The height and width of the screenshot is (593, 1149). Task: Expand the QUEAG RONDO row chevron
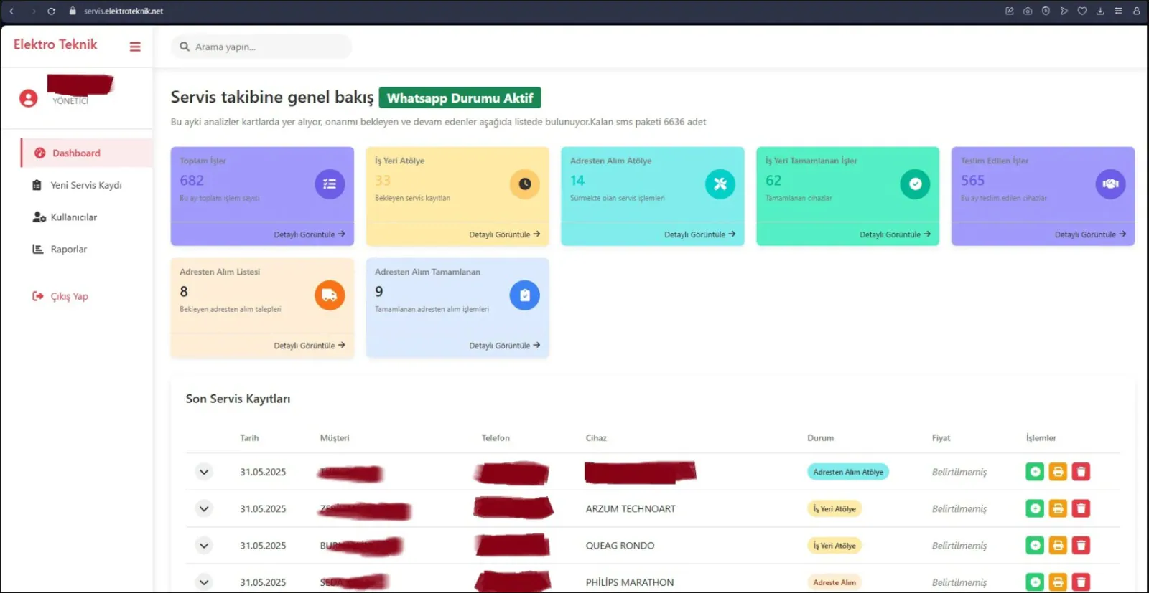pos(204,546)
